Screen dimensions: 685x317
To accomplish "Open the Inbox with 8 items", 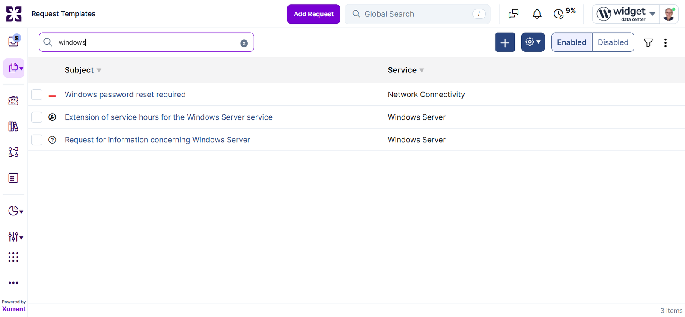I will [14, 41].
